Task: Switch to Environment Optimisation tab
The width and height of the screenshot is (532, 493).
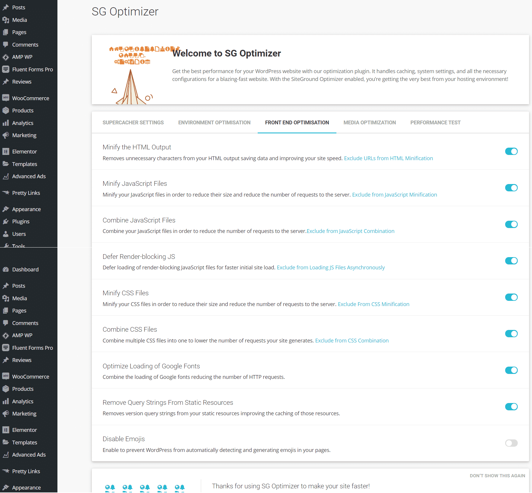Action: (x=214, y=123)
